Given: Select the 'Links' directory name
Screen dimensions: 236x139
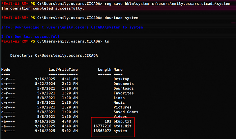Looking at the screenshot, I should (x=119, y=98).
